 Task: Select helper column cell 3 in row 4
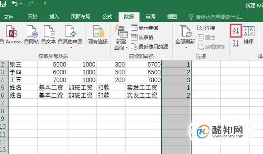point(176,80)
